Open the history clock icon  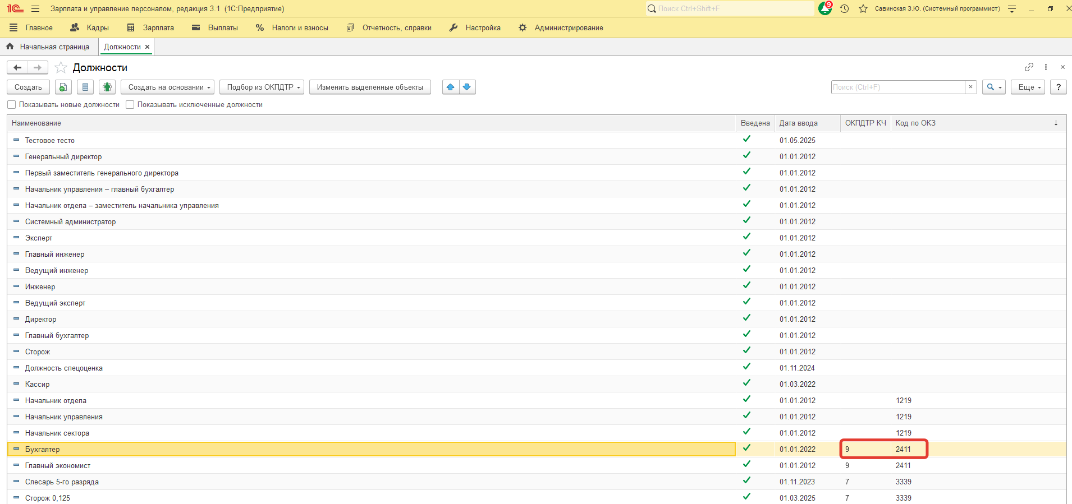click(x=844, y=9)
